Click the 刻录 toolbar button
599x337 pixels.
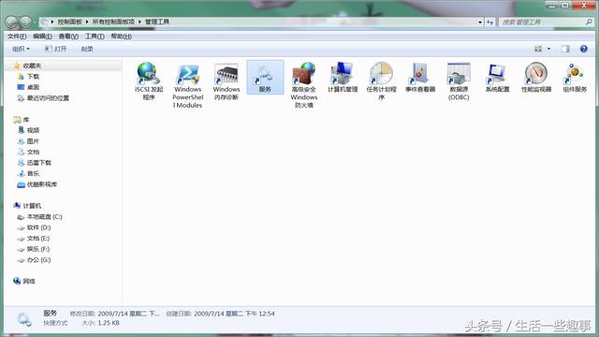87,49
